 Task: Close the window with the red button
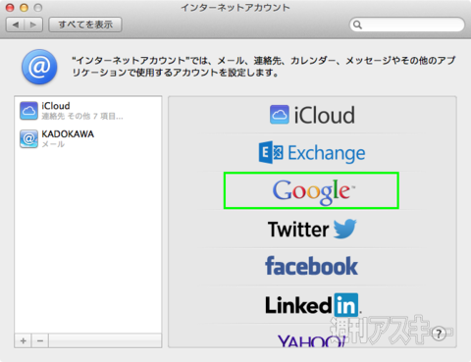point(10,7)
